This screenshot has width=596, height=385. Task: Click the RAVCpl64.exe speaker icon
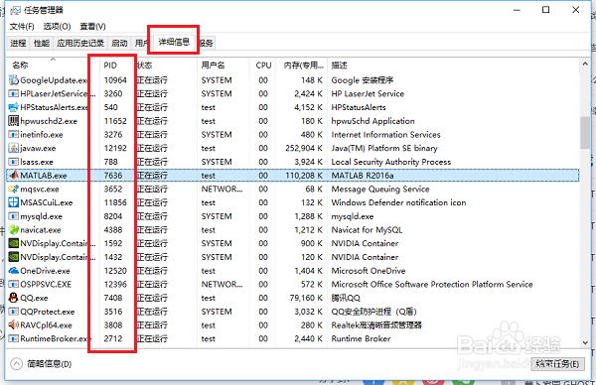13,325
